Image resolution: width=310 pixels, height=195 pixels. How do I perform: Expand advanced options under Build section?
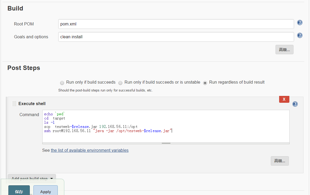[284, 50]
